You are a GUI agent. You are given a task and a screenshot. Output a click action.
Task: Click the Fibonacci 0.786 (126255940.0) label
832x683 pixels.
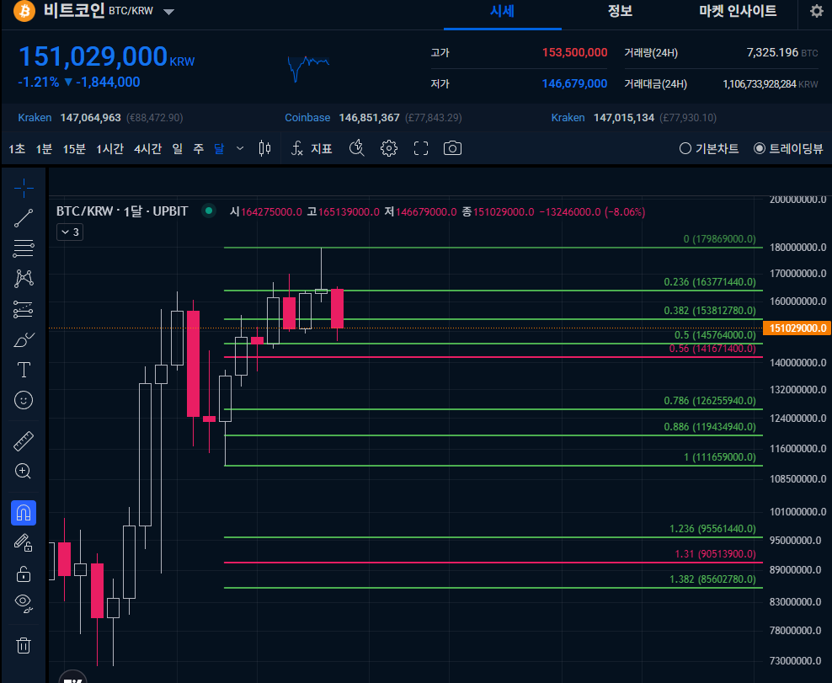pyautogui.click(x=709, y=401)
